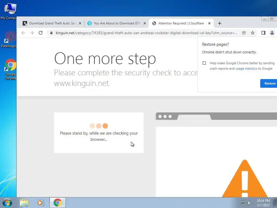277x208 pixels.
Task: Reload the current Cloudflare page
Action: coord(41,33)
